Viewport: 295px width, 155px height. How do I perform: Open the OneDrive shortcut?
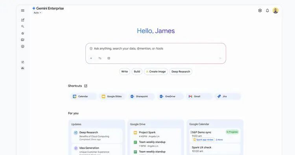click(170, 96)
